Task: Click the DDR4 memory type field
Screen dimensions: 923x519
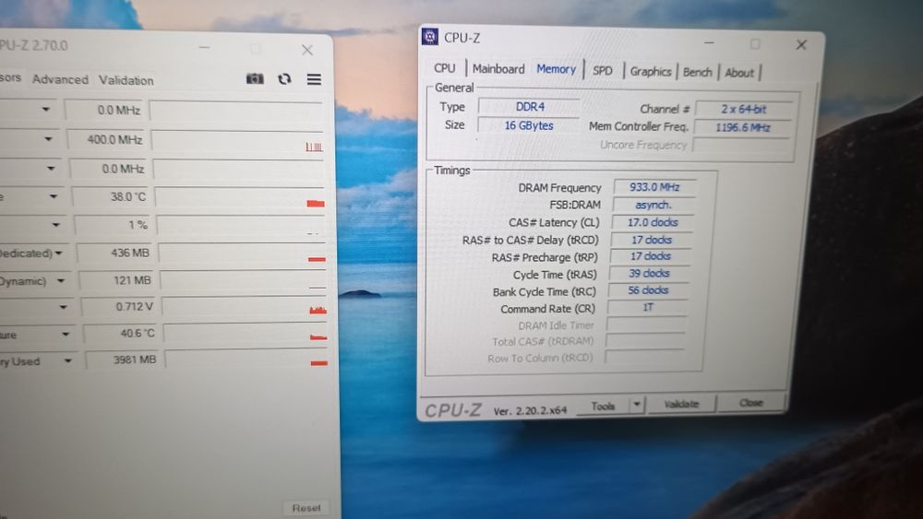Action: pos(530,106)
